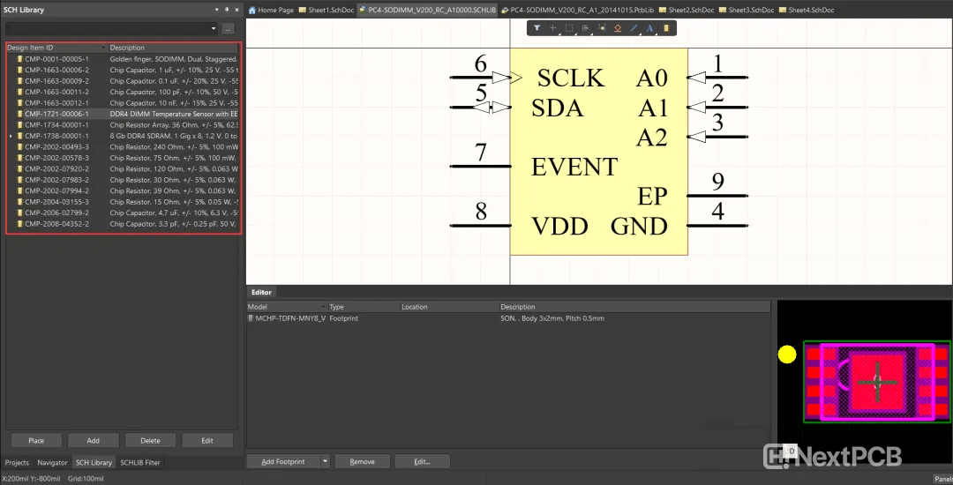This screenshot has height=485, width=953.
Task: Pin the SCH Library panel
Action: [226, 10]
